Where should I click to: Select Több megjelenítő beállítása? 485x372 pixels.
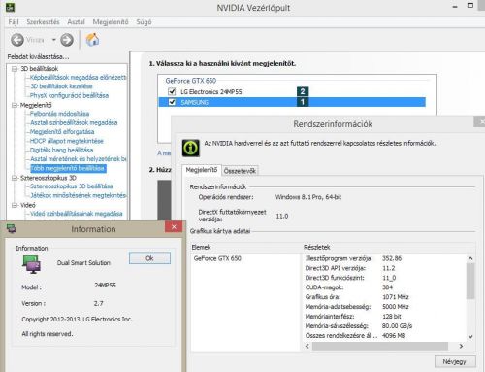(68, 168)
